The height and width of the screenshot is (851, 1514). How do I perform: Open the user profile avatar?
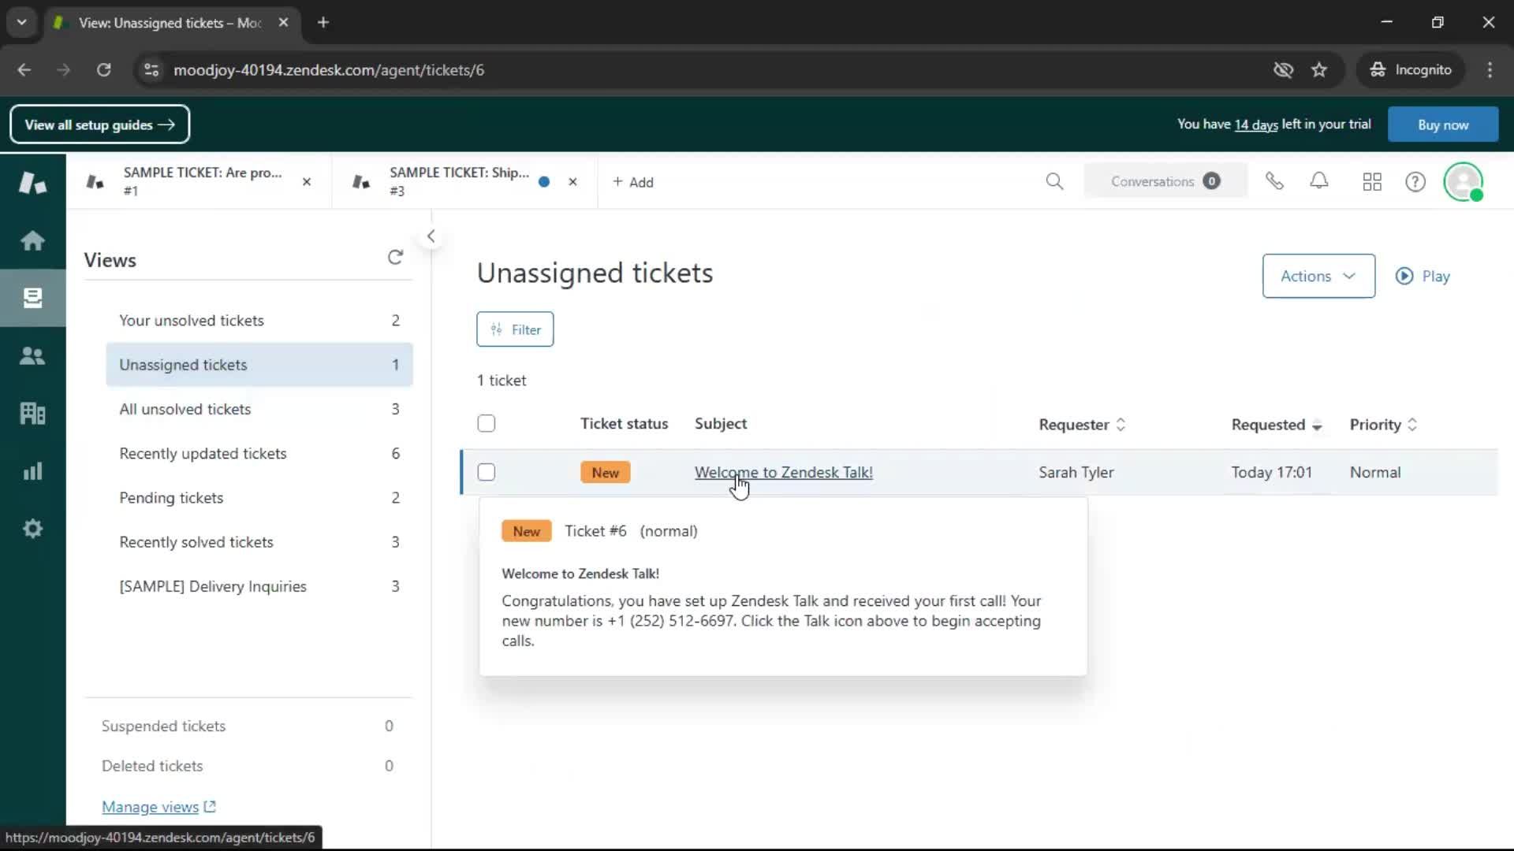(x=1464, y=182)
